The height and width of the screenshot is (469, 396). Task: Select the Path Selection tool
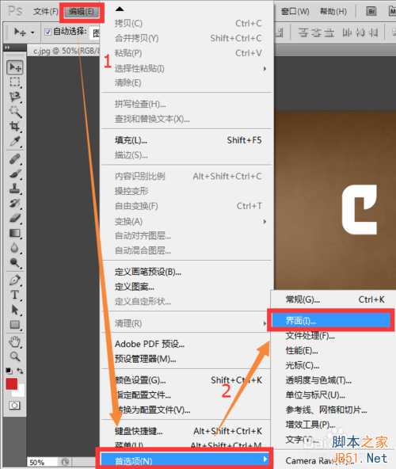coord(15,310)
